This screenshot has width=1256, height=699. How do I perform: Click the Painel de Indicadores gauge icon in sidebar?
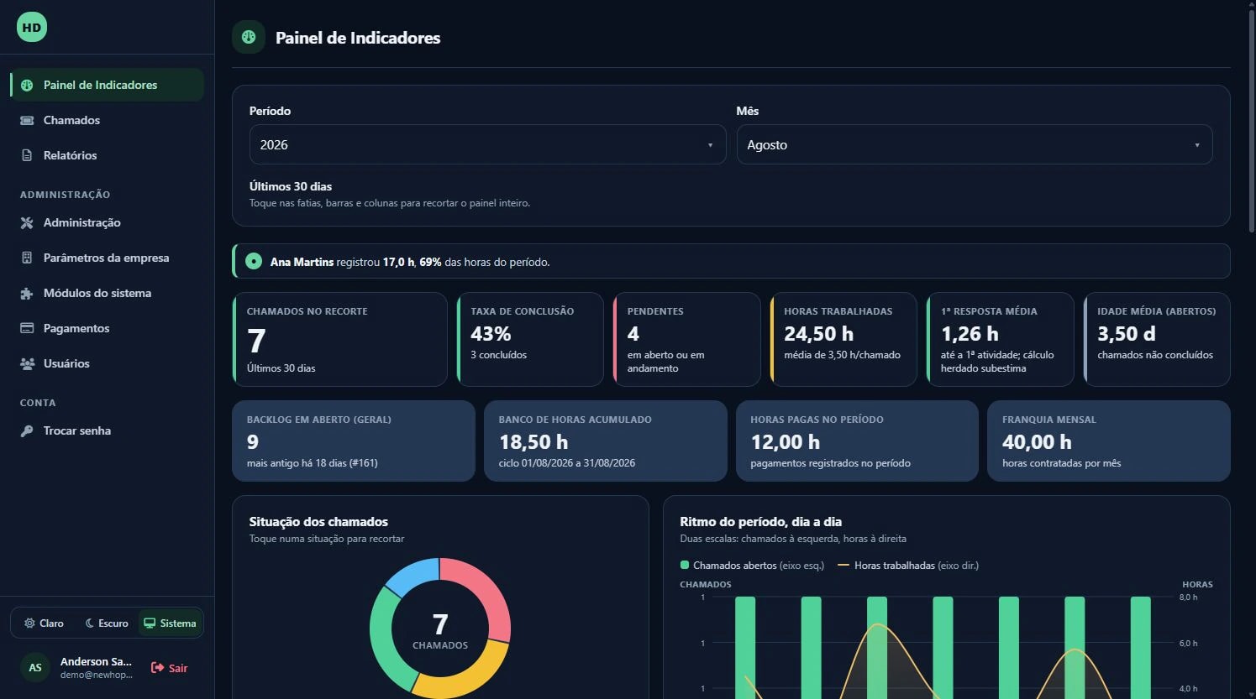coord(27,85)
